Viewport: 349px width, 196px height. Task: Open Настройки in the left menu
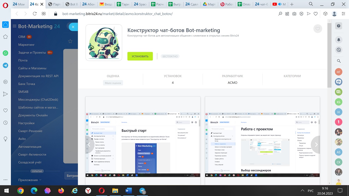click(x=26, y=123)
